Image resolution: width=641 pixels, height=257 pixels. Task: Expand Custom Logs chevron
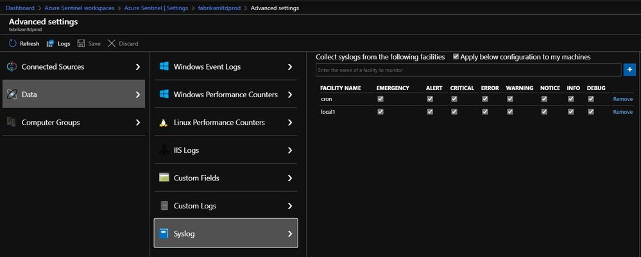point(290,206)
